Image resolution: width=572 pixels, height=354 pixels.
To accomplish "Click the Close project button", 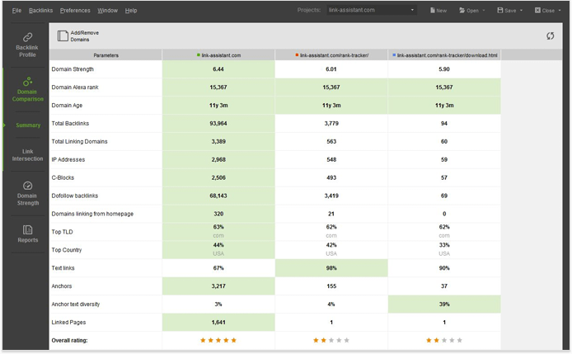I will click(x=545, y=10).
